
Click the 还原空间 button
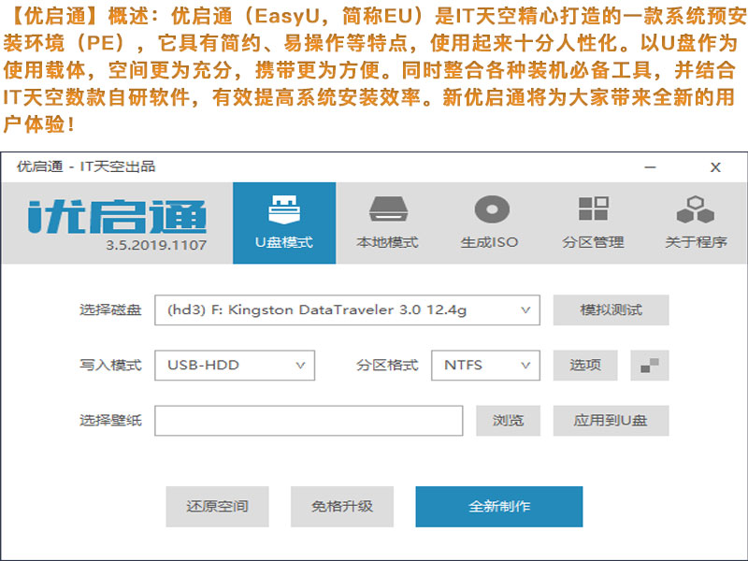pos(218,507)
